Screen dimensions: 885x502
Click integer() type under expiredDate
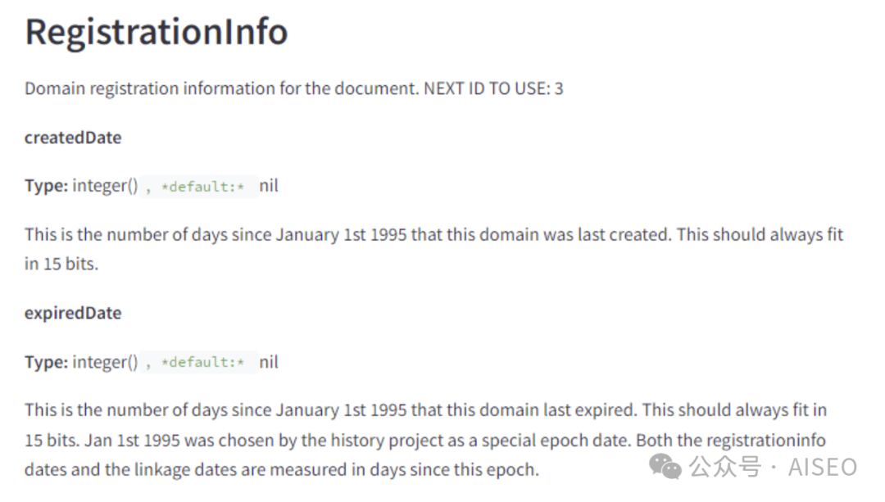pyautogui.click(x=105, y=362)
